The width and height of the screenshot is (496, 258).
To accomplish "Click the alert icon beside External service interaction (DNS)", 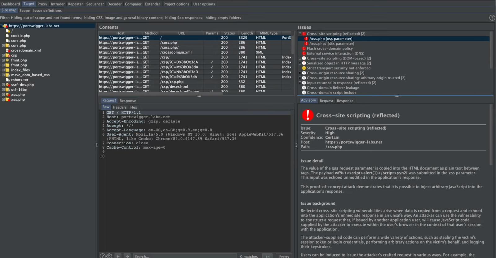I will pyautogui.click(x=304, y=53).
